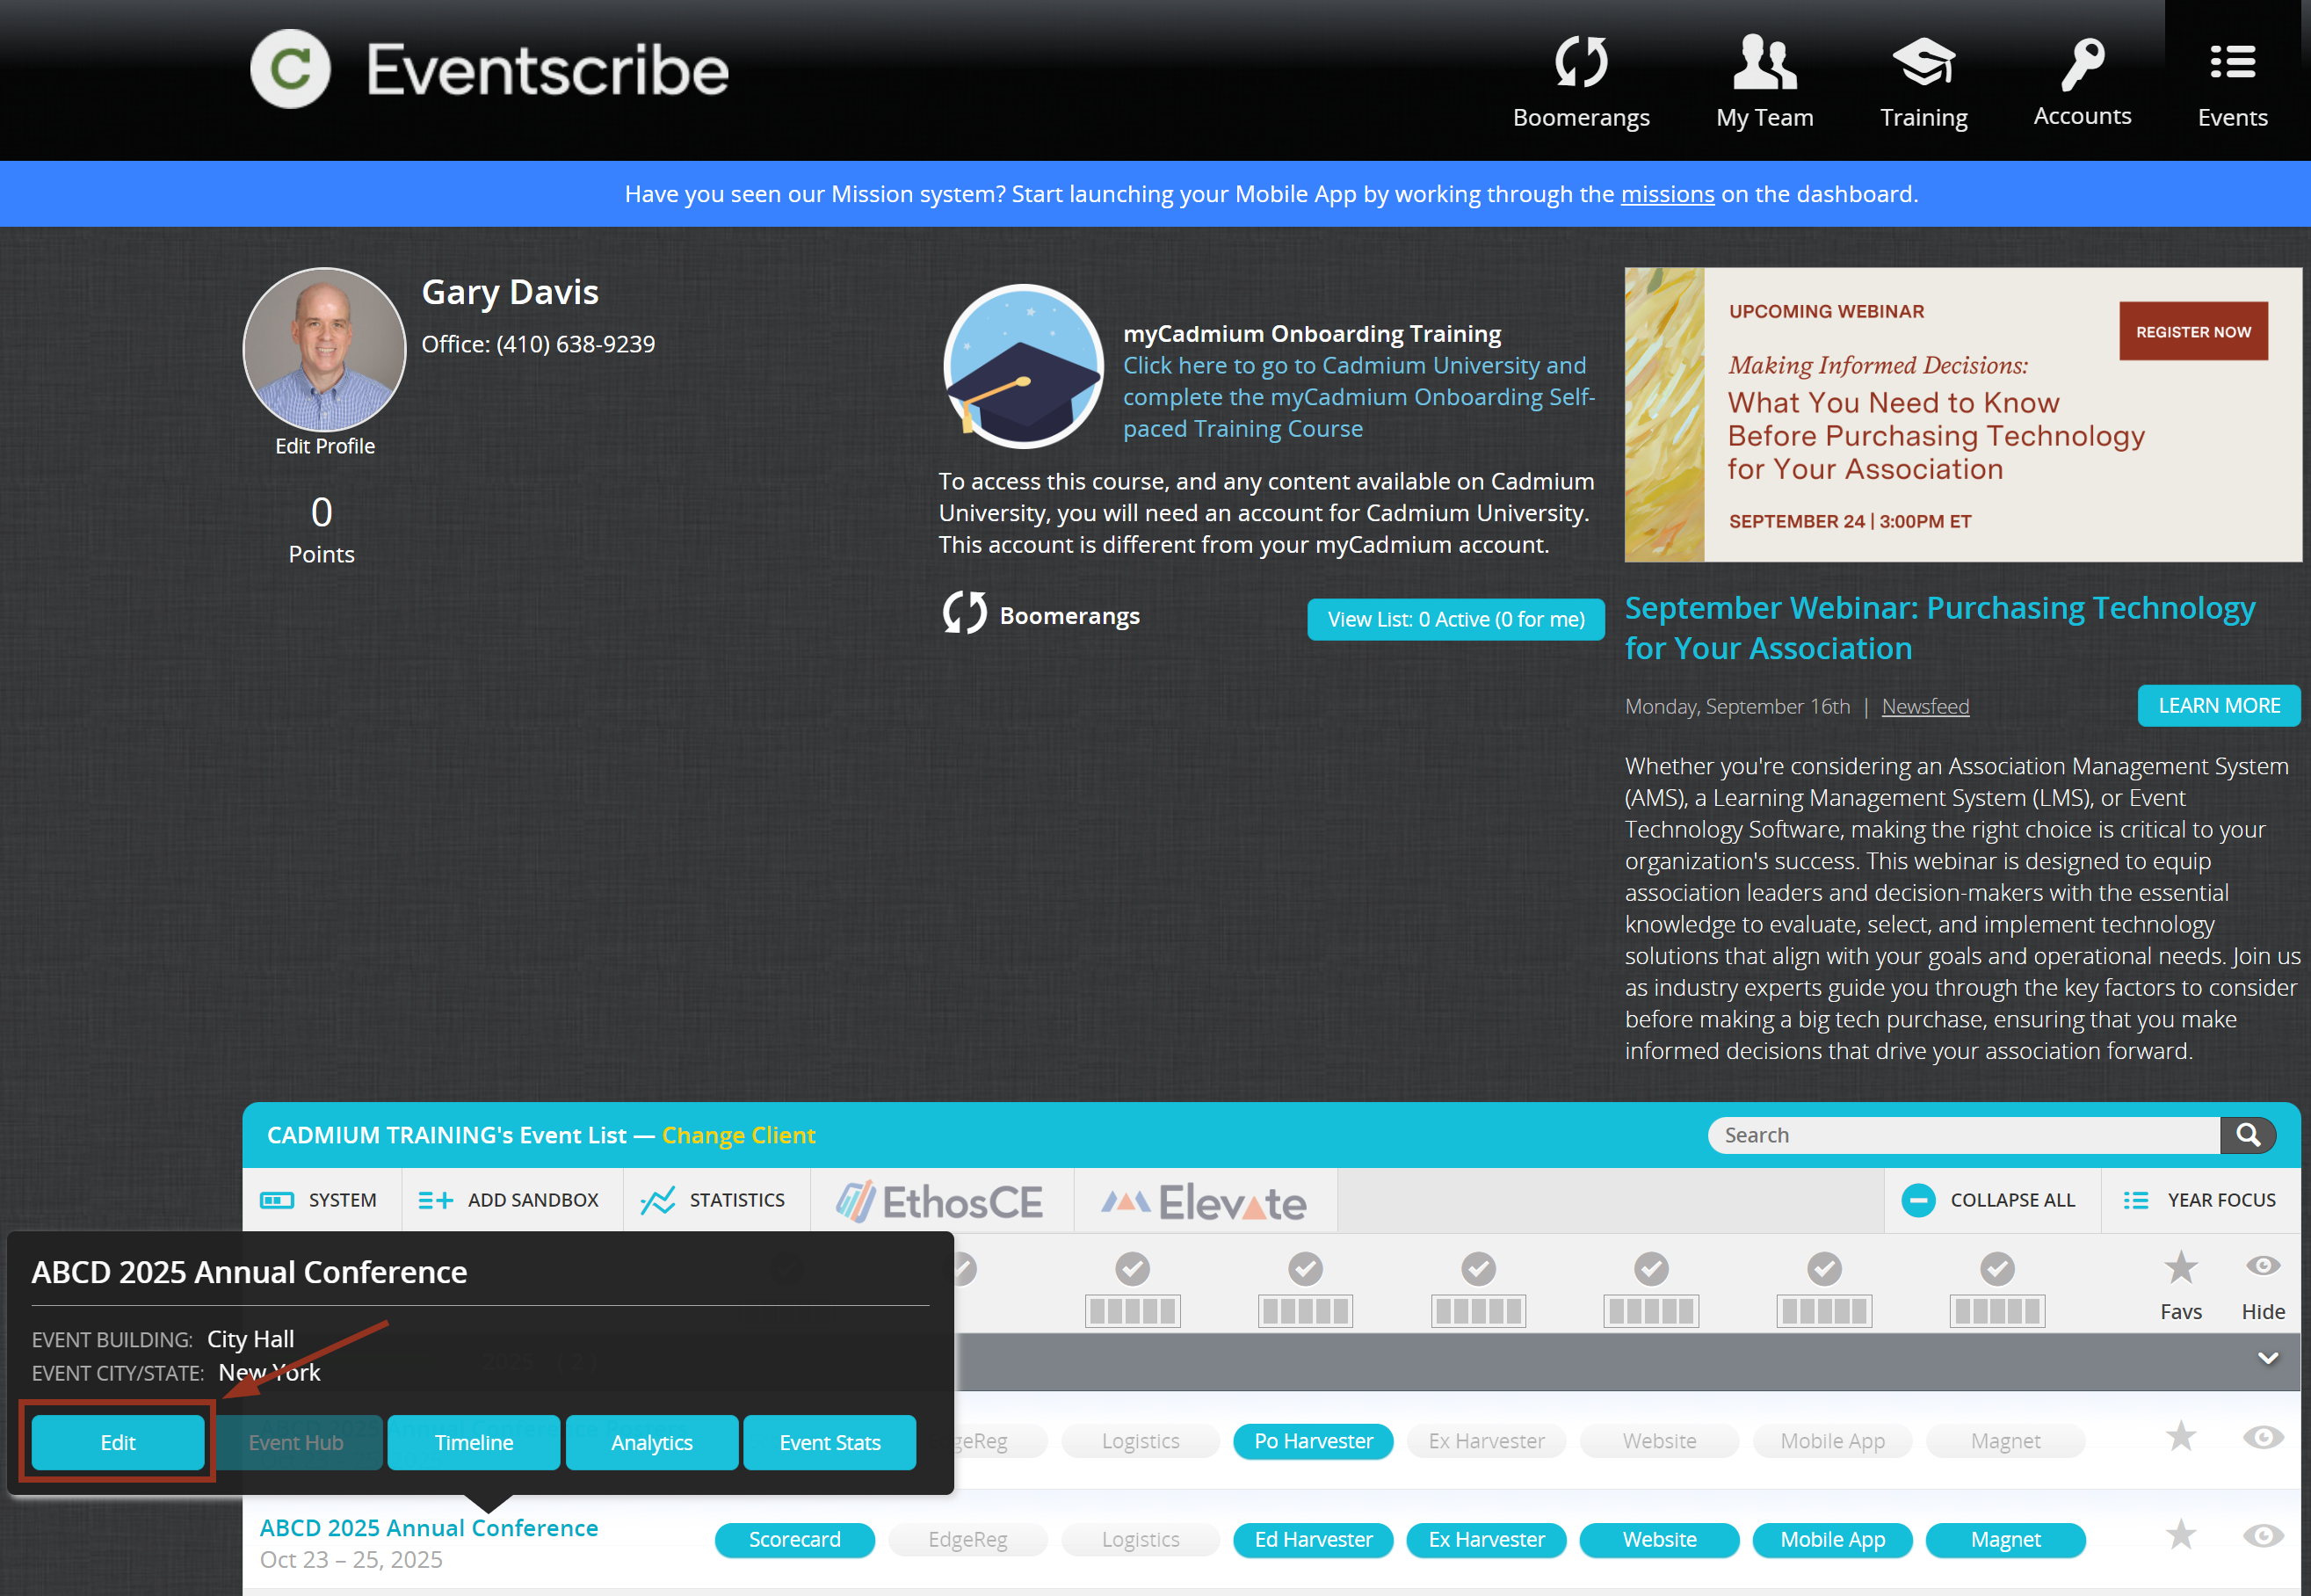2311x1596 pixels.
Task: Open the System tab
Action: pyautogui.click(x=320, y=1200)
